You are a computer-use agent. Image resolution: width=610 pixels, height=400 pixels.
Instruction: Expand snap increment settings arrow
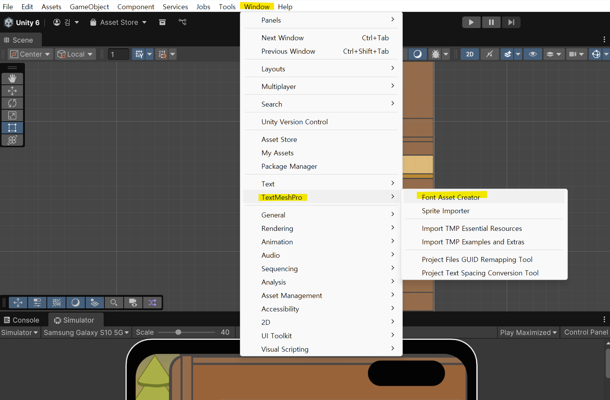173,54
